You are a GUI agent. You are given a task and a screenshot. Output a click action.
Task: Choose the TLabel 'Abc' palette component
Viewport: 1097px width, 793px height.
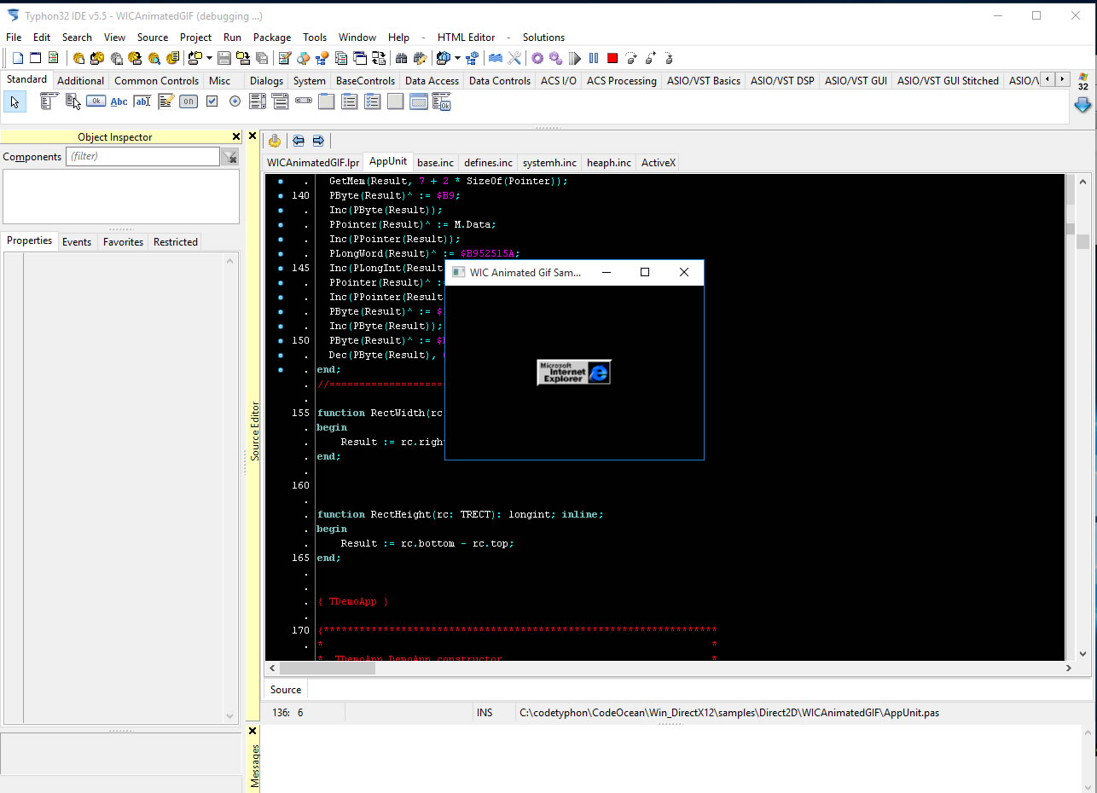pos(119,101)
